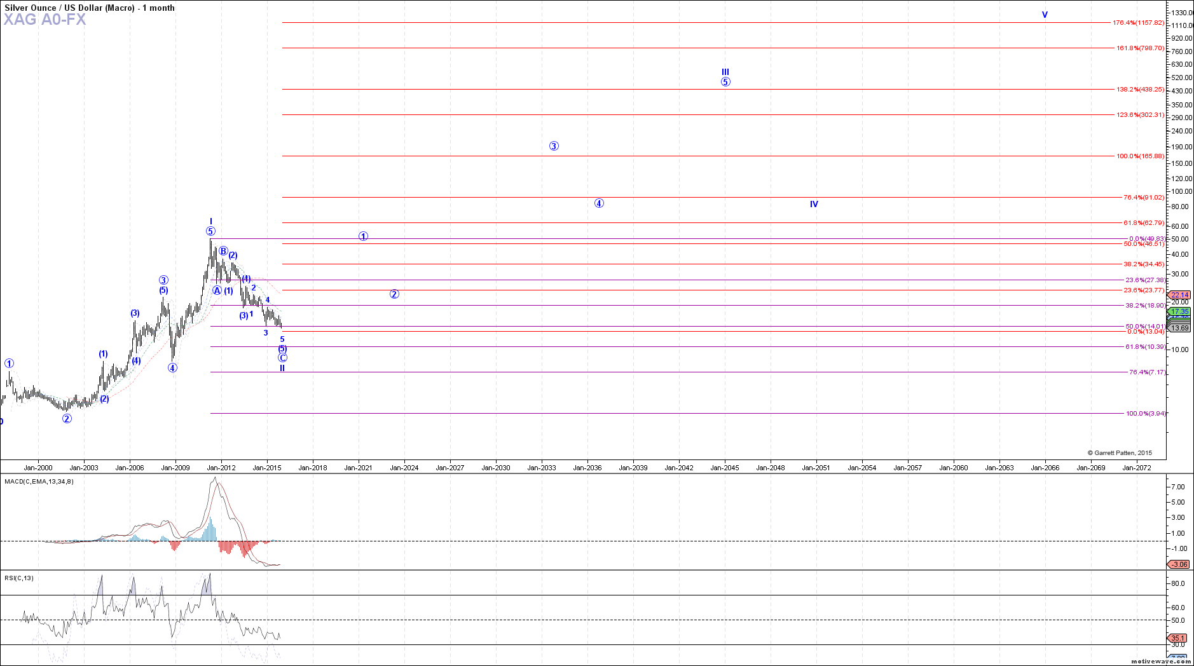The width and height of the screenshot is (1194, 666).
Task: Select the 161.8%(798.70) Fibonacci label
Action: tap(1140, 48)
